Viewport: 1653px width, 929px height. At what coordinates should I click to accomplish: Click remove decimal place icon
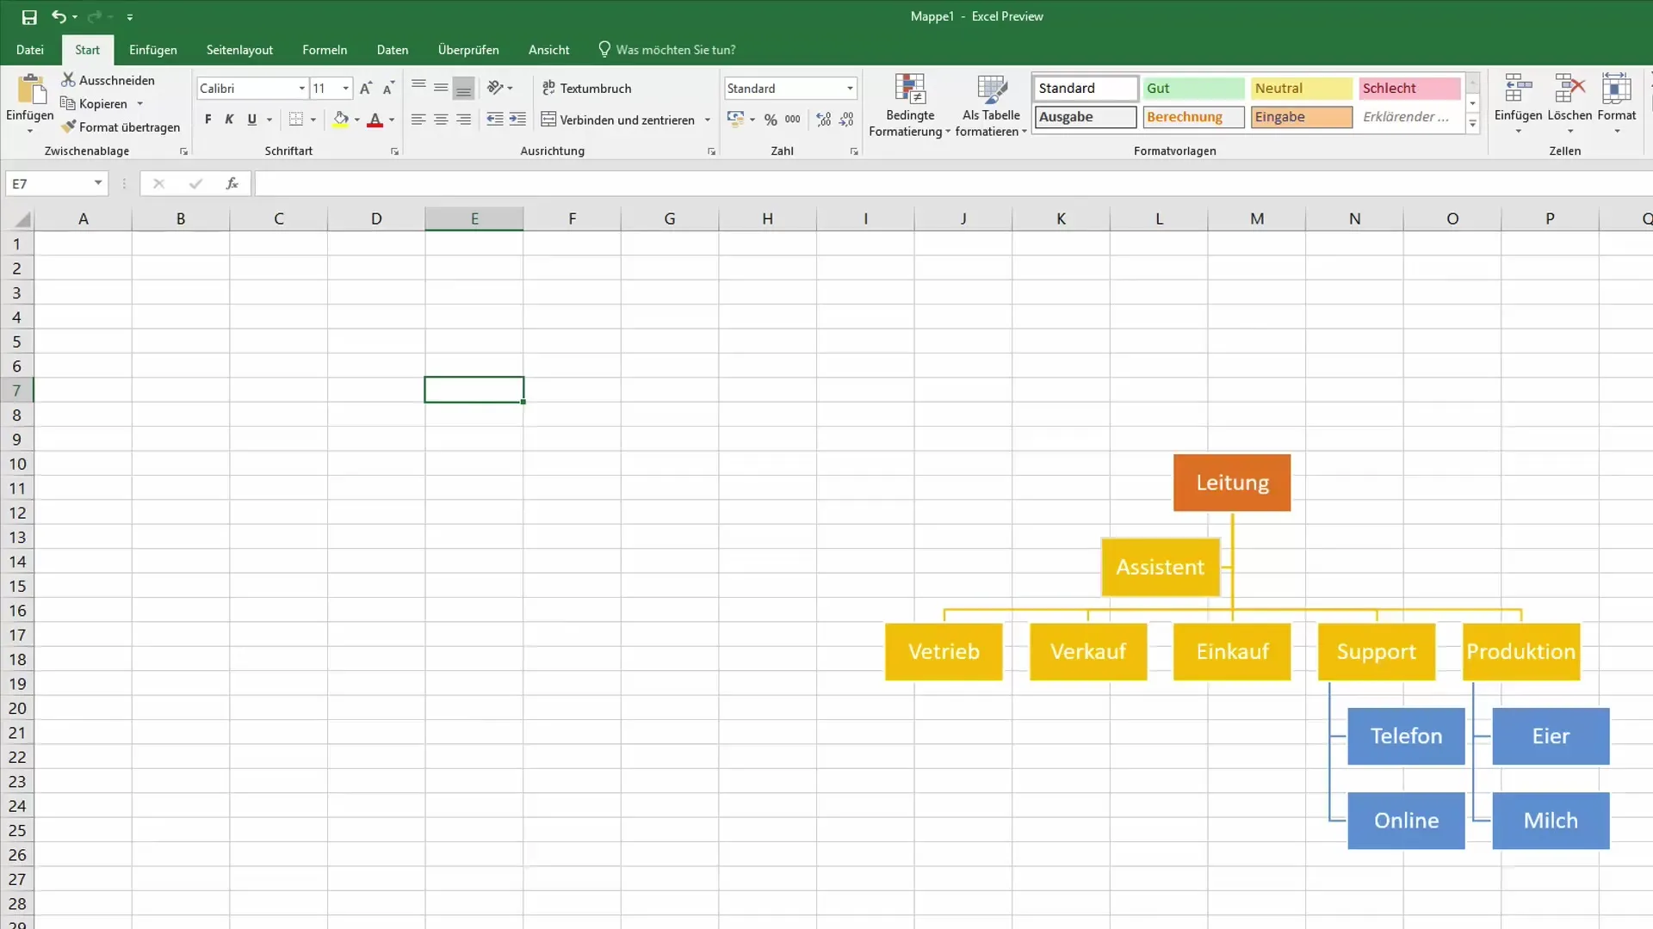pyautogui.click(x=846, y=120)
